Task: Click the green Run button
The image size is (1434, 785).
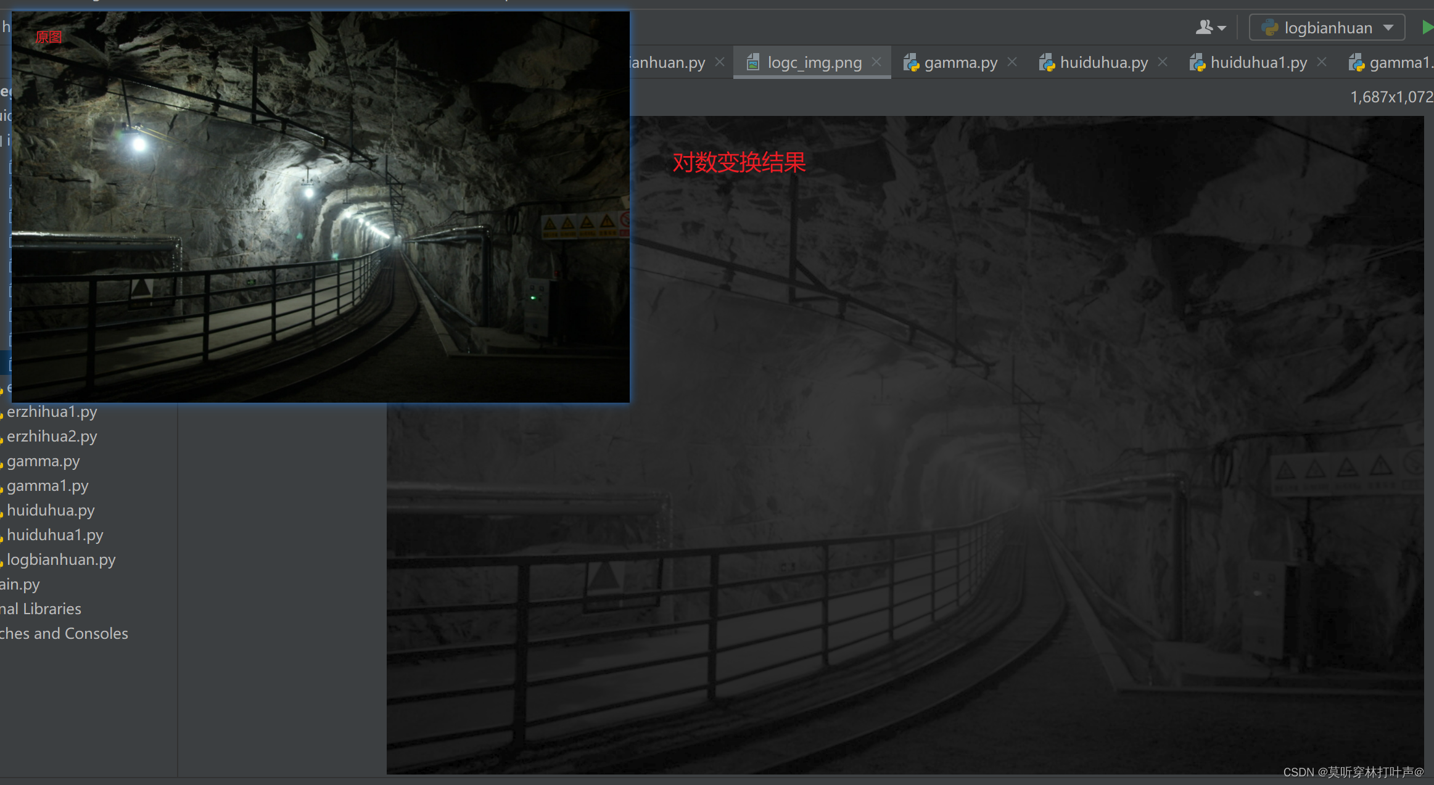Action: pos(1427,28)
